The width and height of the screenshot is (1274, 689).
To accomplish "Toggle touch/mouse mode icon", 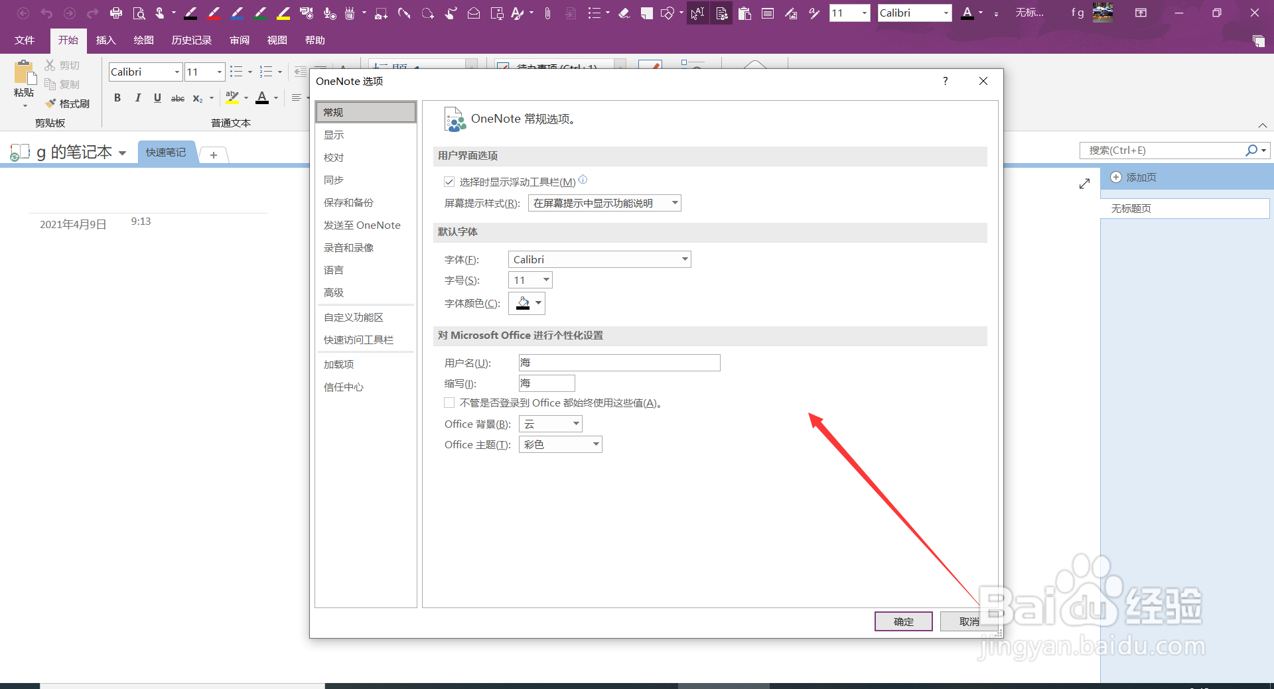I will point(160,13).
